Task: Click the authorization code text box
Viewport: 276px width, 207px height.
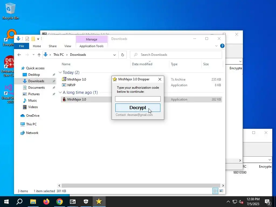Action: pyautogui.click(x=138, y=99)
